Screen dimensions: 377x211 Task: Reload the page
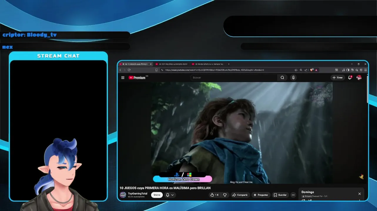129,70
